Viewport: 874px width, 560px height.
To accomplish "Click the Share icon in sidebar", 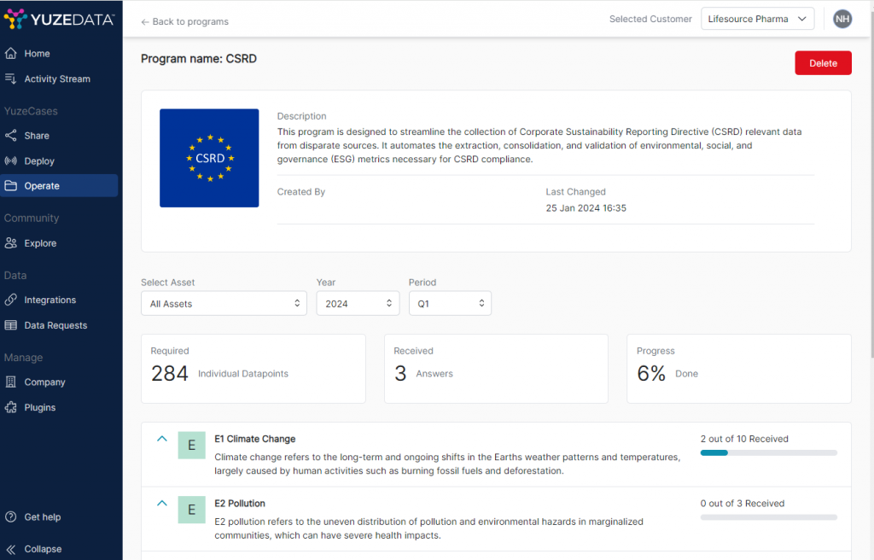I will coord(11,136).
